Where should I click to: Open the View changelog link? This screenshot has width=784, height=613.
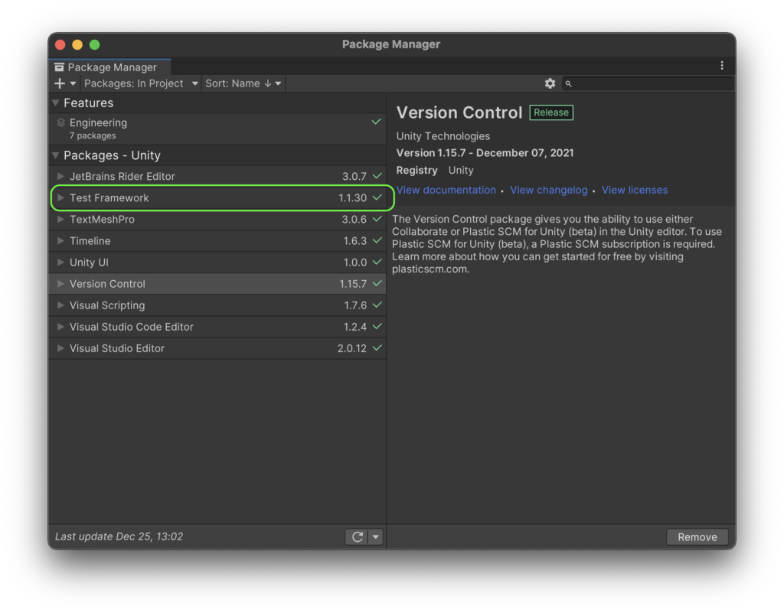[x=548, y=190]
